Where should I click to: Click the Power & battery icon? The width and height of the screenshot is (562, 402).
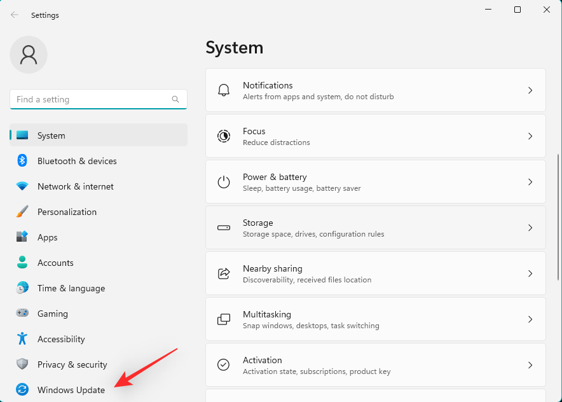tap(224, 182)
